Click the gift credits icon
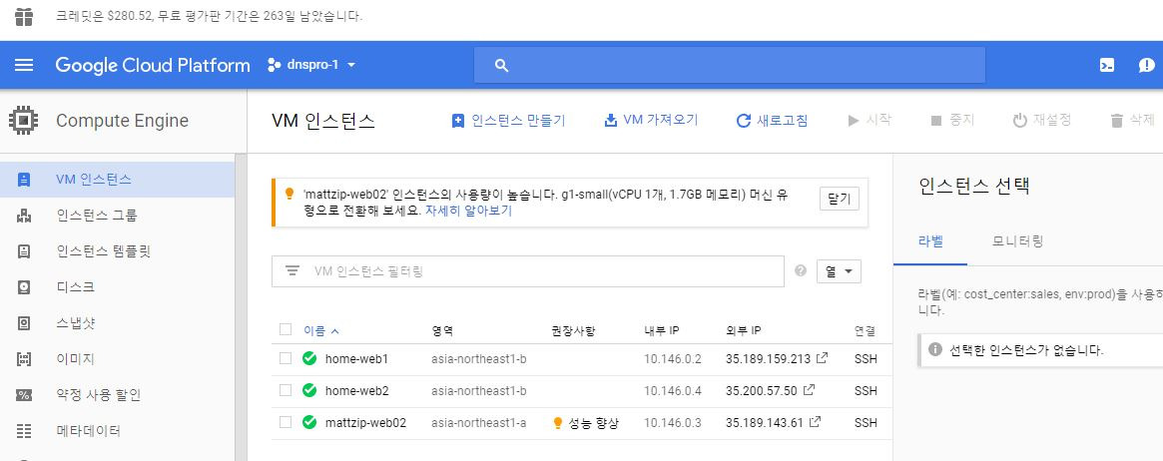The image size is (1163, 461). click(24, 16)
